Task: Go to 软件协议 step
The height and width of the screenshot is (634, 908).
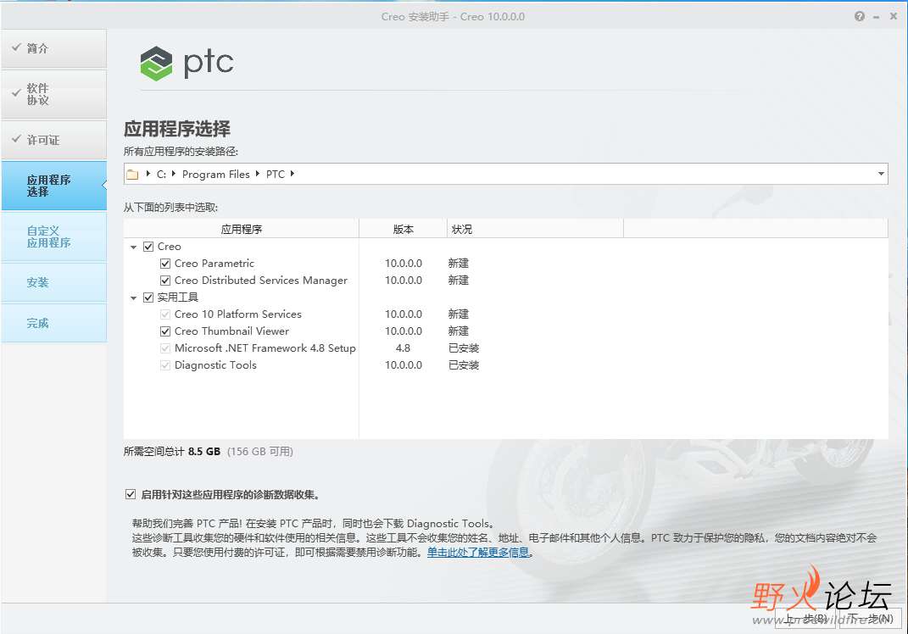Action: pos(54,94)
